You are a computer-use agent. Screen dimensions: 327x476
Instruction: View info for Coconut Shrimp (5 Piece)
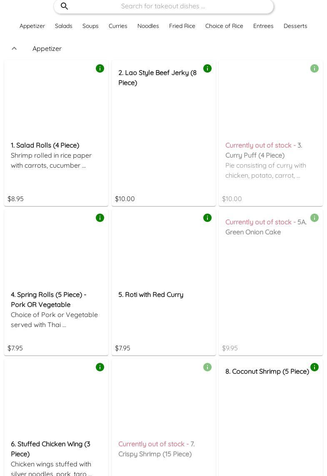(x=315, y=367)
